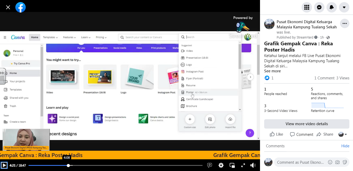Open the notifications bell
The image size is (353, 171).
[332, 7]
